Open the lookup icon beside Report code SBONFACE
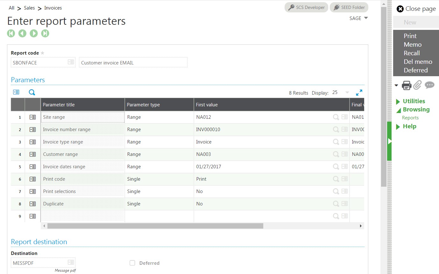The image size is (439, 274). pyautogui.click(x=71, y=62)
